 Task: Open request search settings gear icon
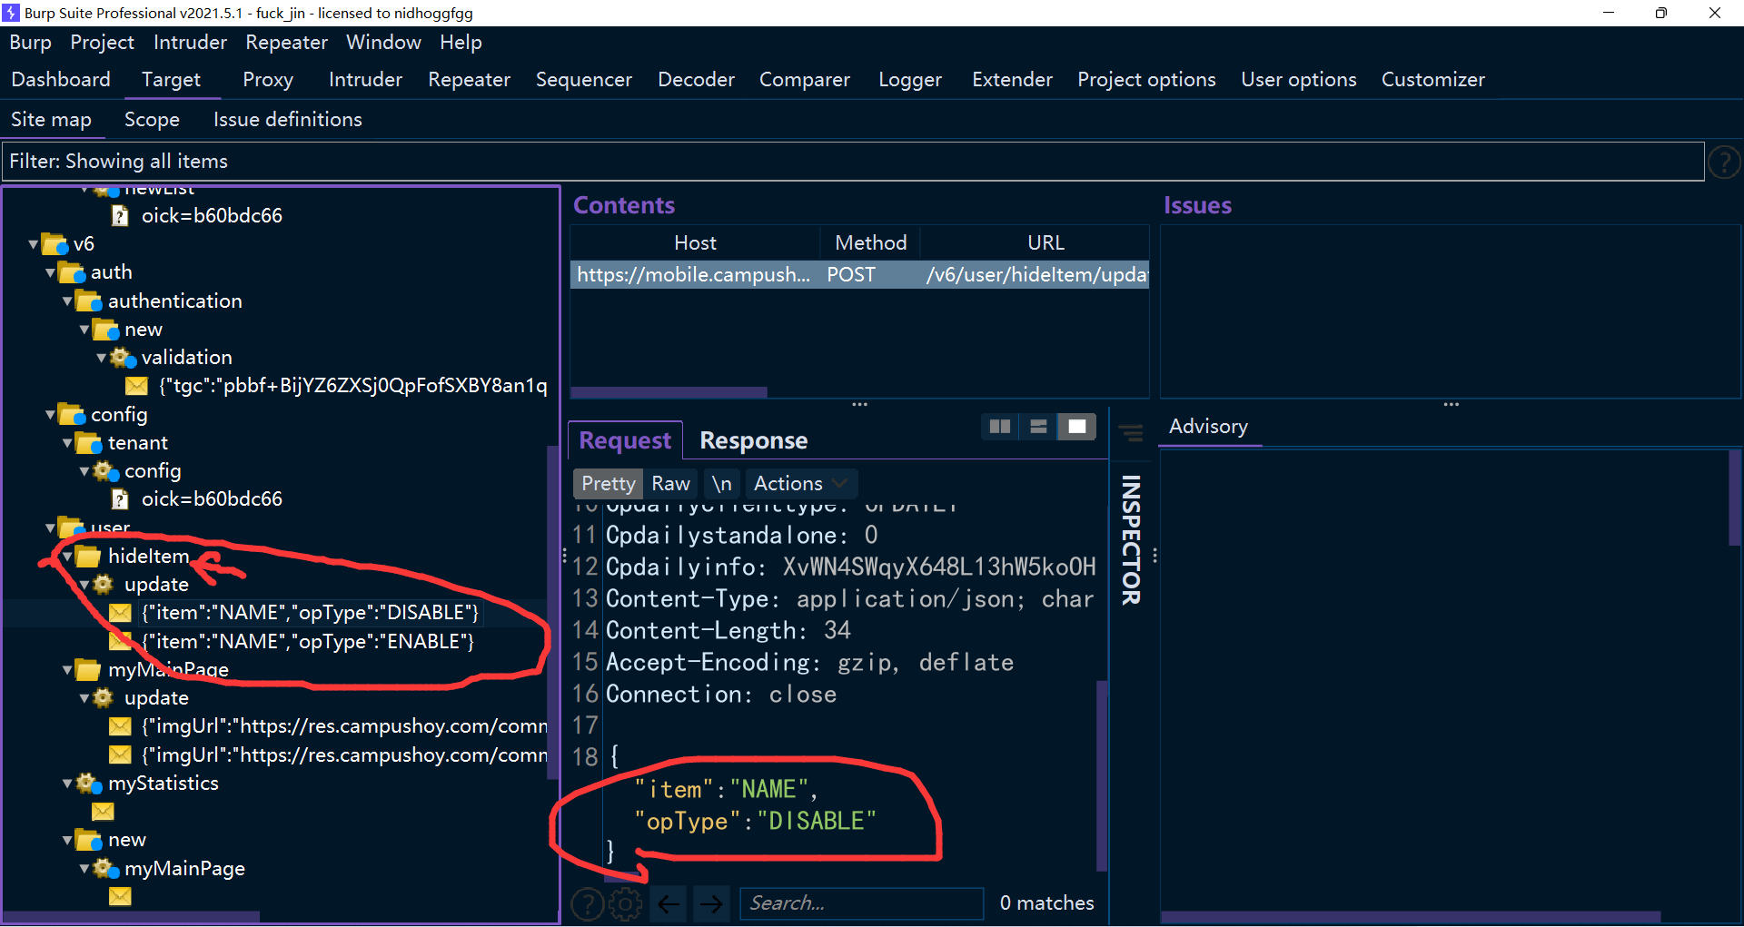point(625,903)
